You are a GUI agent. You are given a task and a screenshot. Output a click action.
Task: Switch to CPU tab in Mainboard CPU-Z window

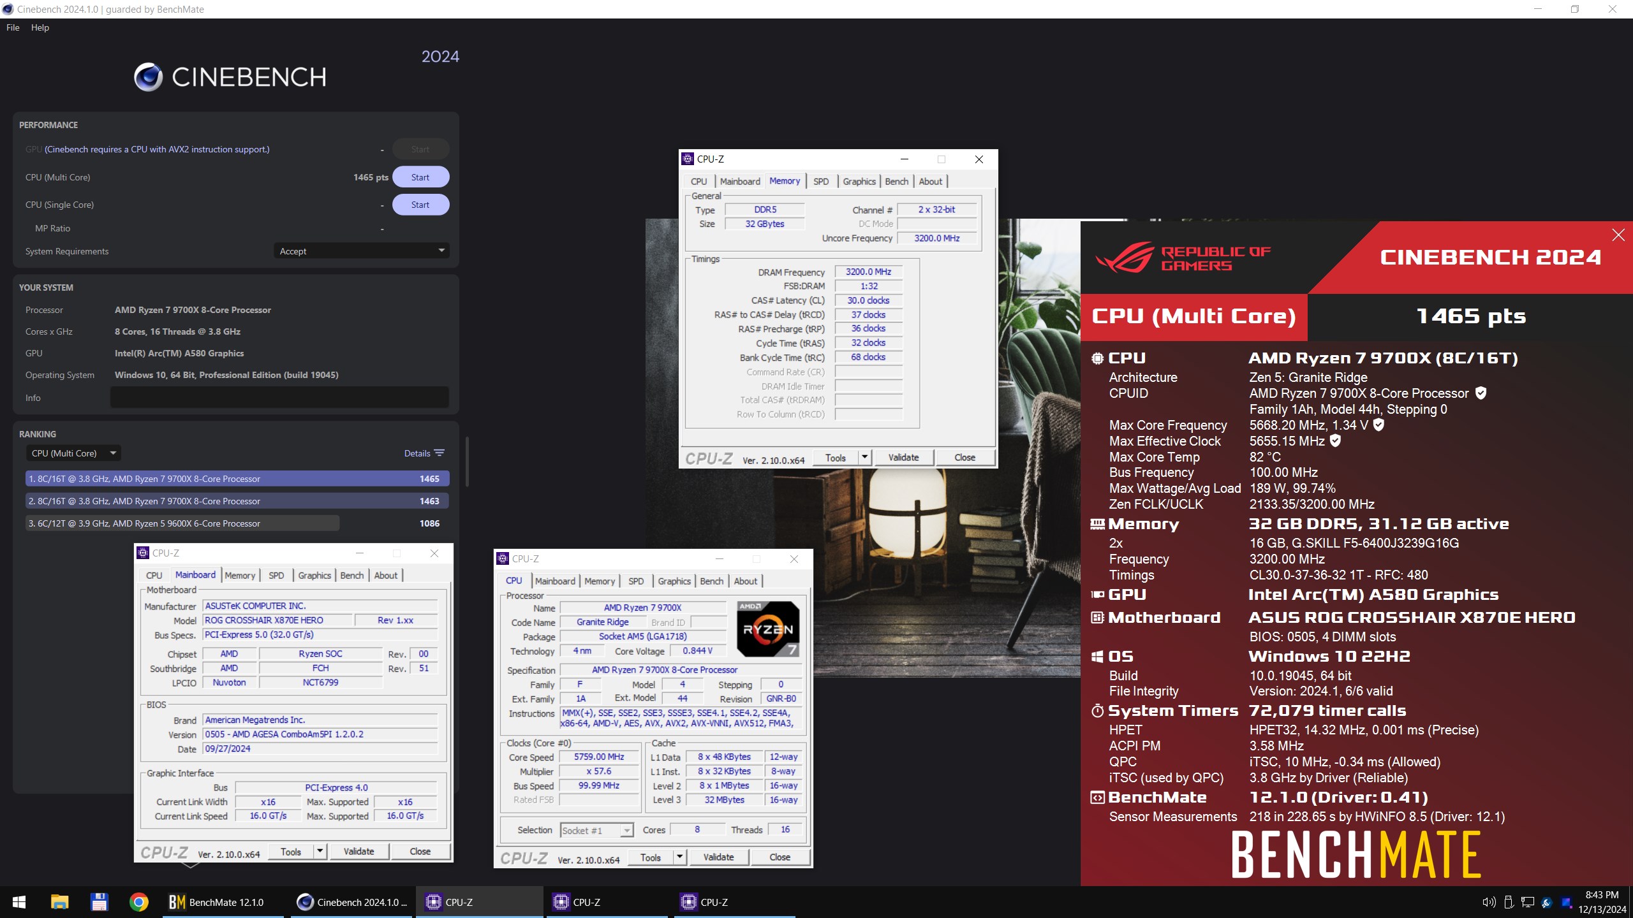[154, 576]
